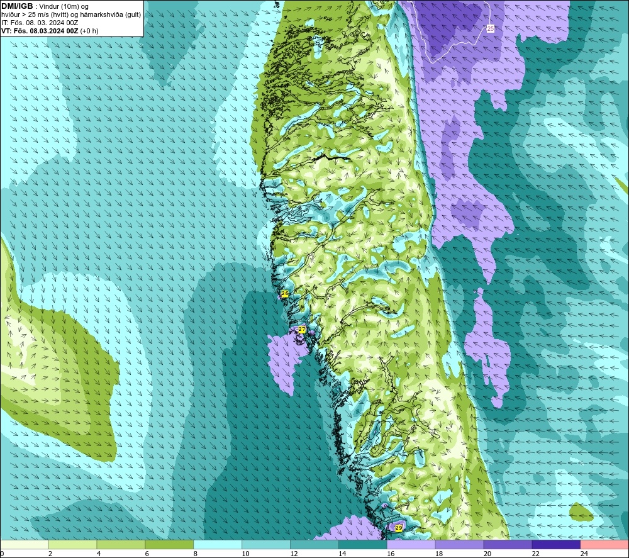Click the yellow gust label 27

pos(302,330)
